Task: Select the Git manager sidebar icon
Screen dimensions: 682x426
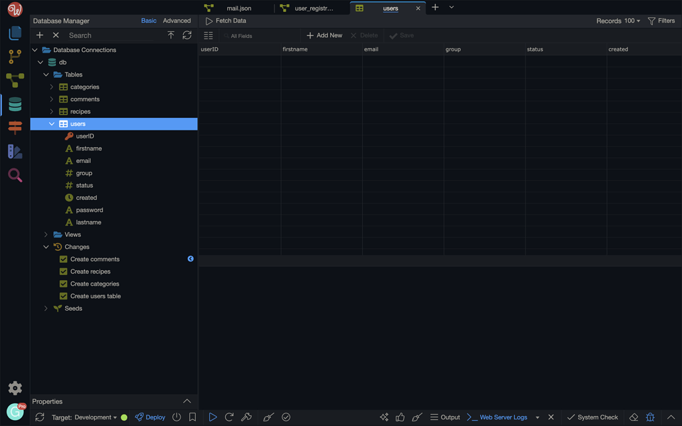Action: pos(15,57)
